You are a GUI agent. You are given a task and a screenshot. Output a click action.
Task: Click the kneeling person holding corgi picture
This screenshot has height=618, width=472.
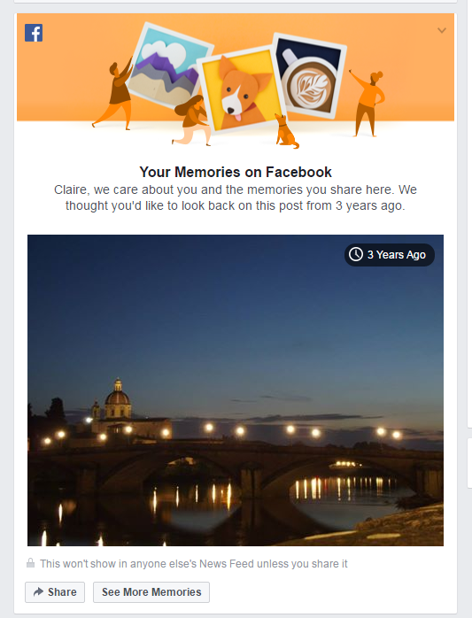tap(190, 120)
